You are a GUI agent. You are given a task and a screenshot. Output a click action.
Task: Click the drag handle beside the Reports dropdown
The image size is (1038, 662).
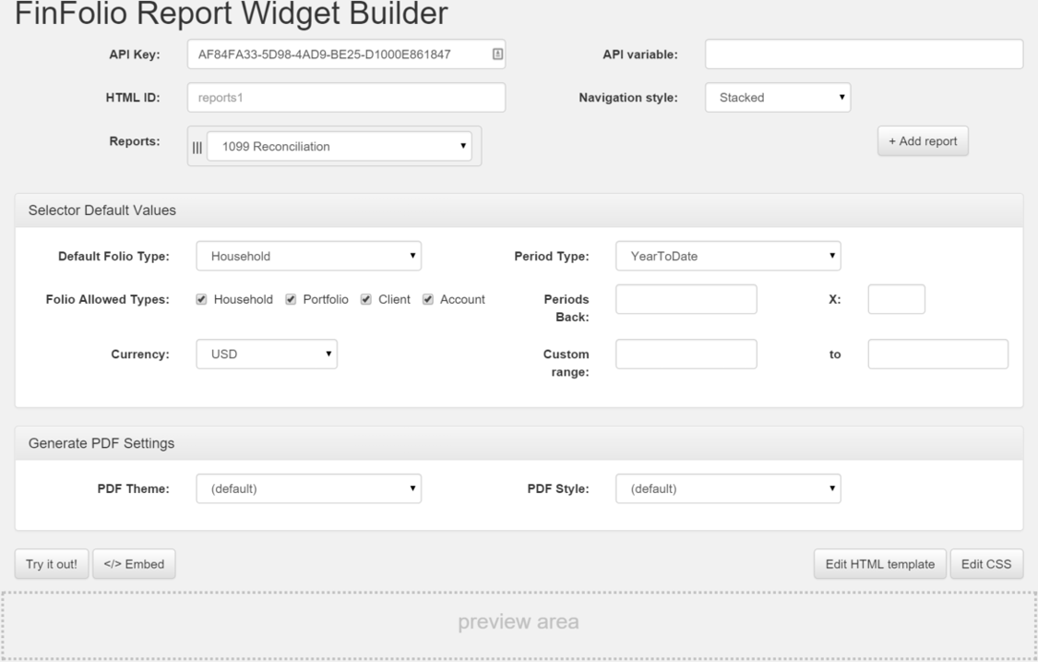197,145
